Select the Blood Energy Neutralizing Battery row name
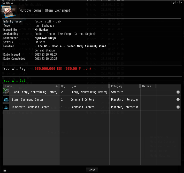184x173 pixels. 35,92
